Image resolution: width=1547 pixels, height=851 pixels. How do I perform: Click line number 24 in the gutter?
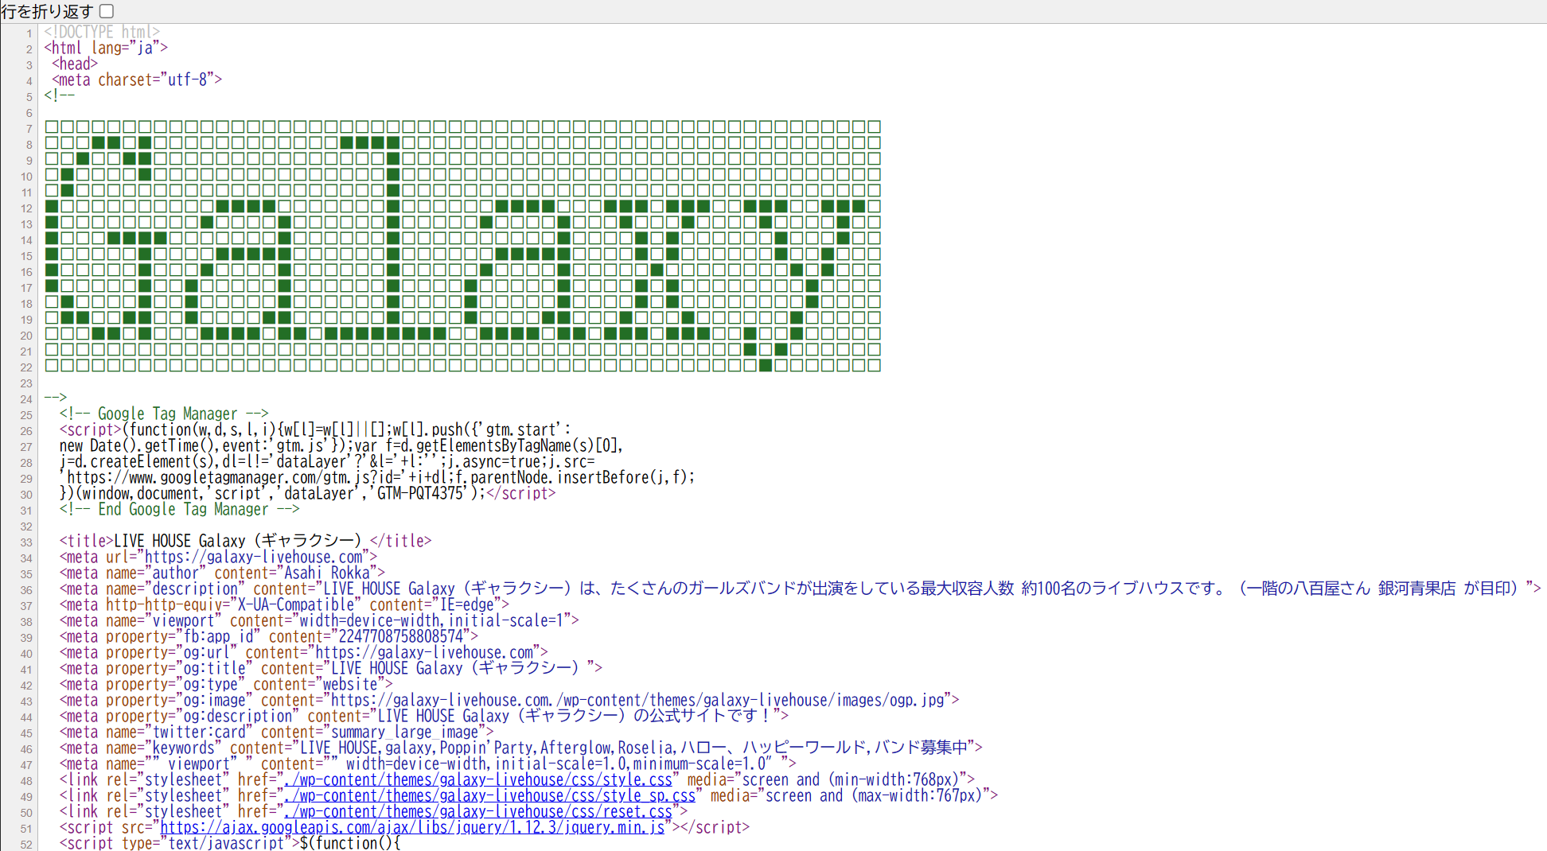pos(26,399)
